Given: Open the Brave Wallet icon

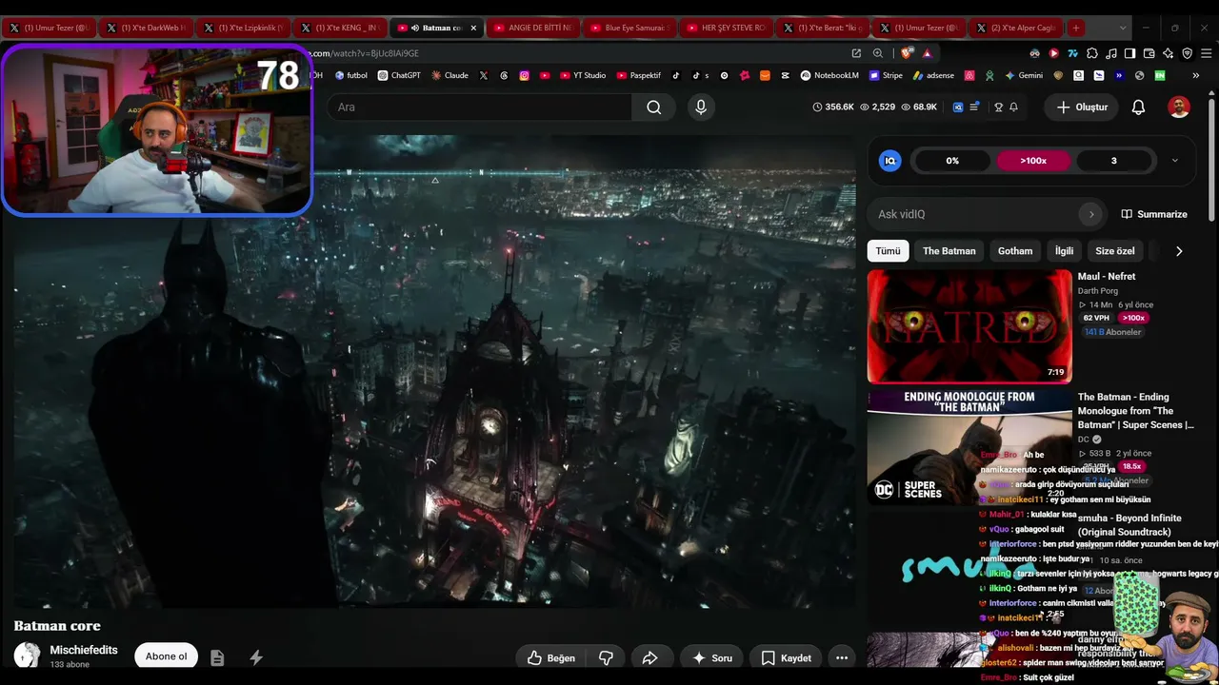Looking at the screenshot, I should pos(1149,53).
